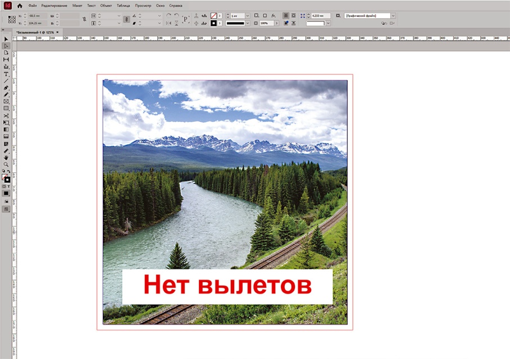
Task: Open the Просмотр menu
Action: coord(143,5)
